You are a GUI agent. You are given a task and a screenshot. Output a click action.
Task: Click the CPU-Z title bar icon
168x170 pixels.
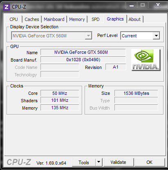(7, 7)
